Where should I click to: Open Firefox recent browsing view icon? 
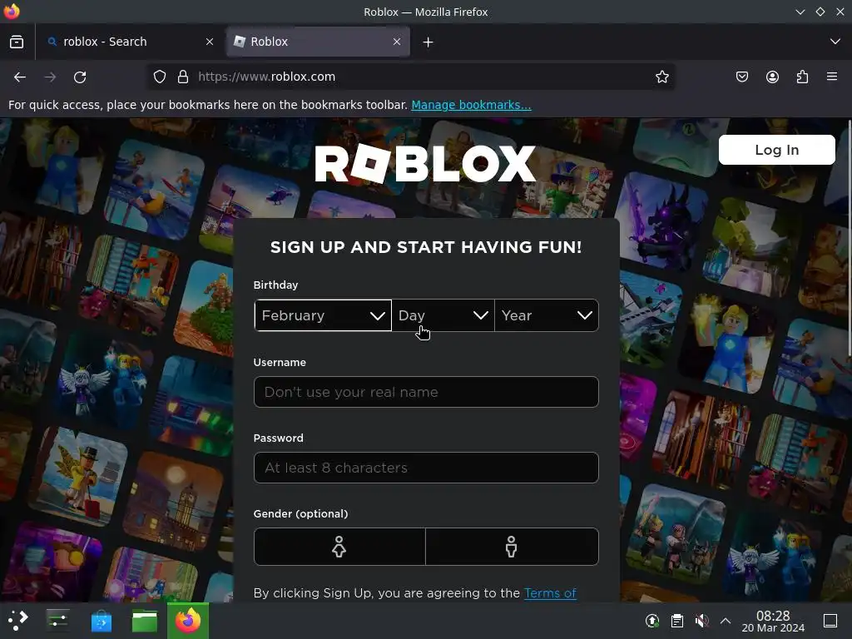17,42
